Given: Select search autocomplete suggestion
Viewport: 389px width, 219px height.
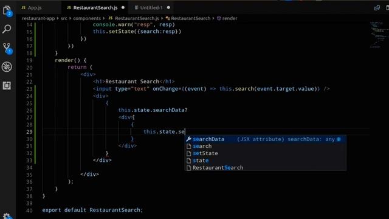Looking at the screenshot, I should pos(266,146).
